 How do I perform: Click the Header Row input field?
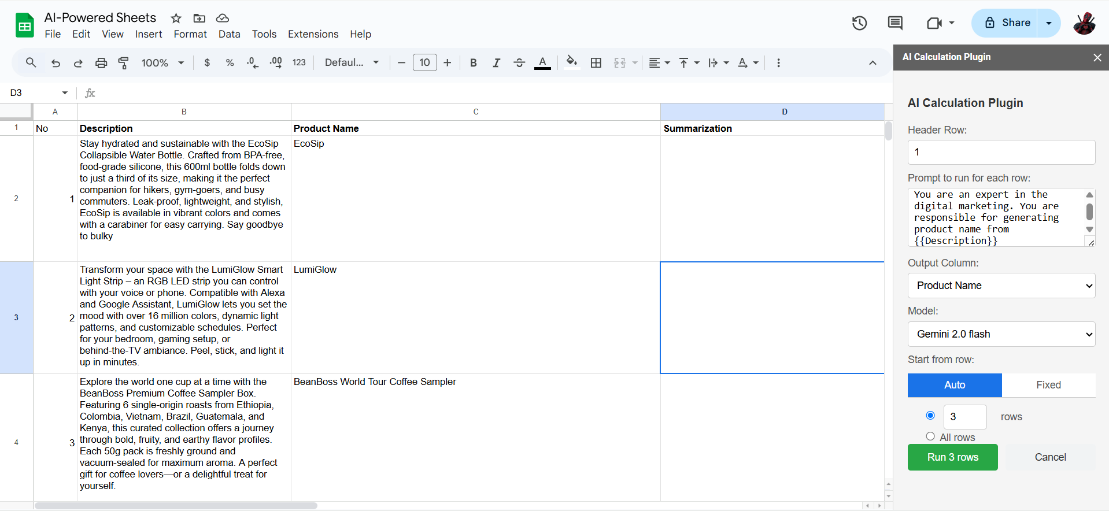pyautogui.click(x=1001, y=152)
